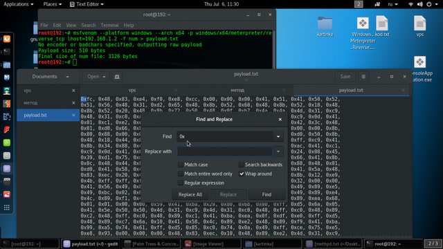Switch to the метод tab in gedit
The image size is (443, 249).
237,91
